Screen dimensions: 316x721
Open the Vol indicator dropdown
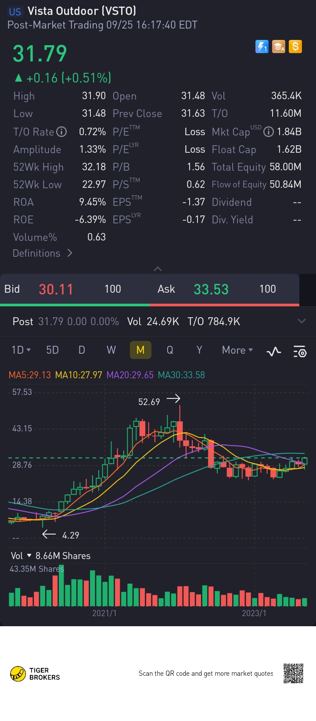tap(21, 556)
